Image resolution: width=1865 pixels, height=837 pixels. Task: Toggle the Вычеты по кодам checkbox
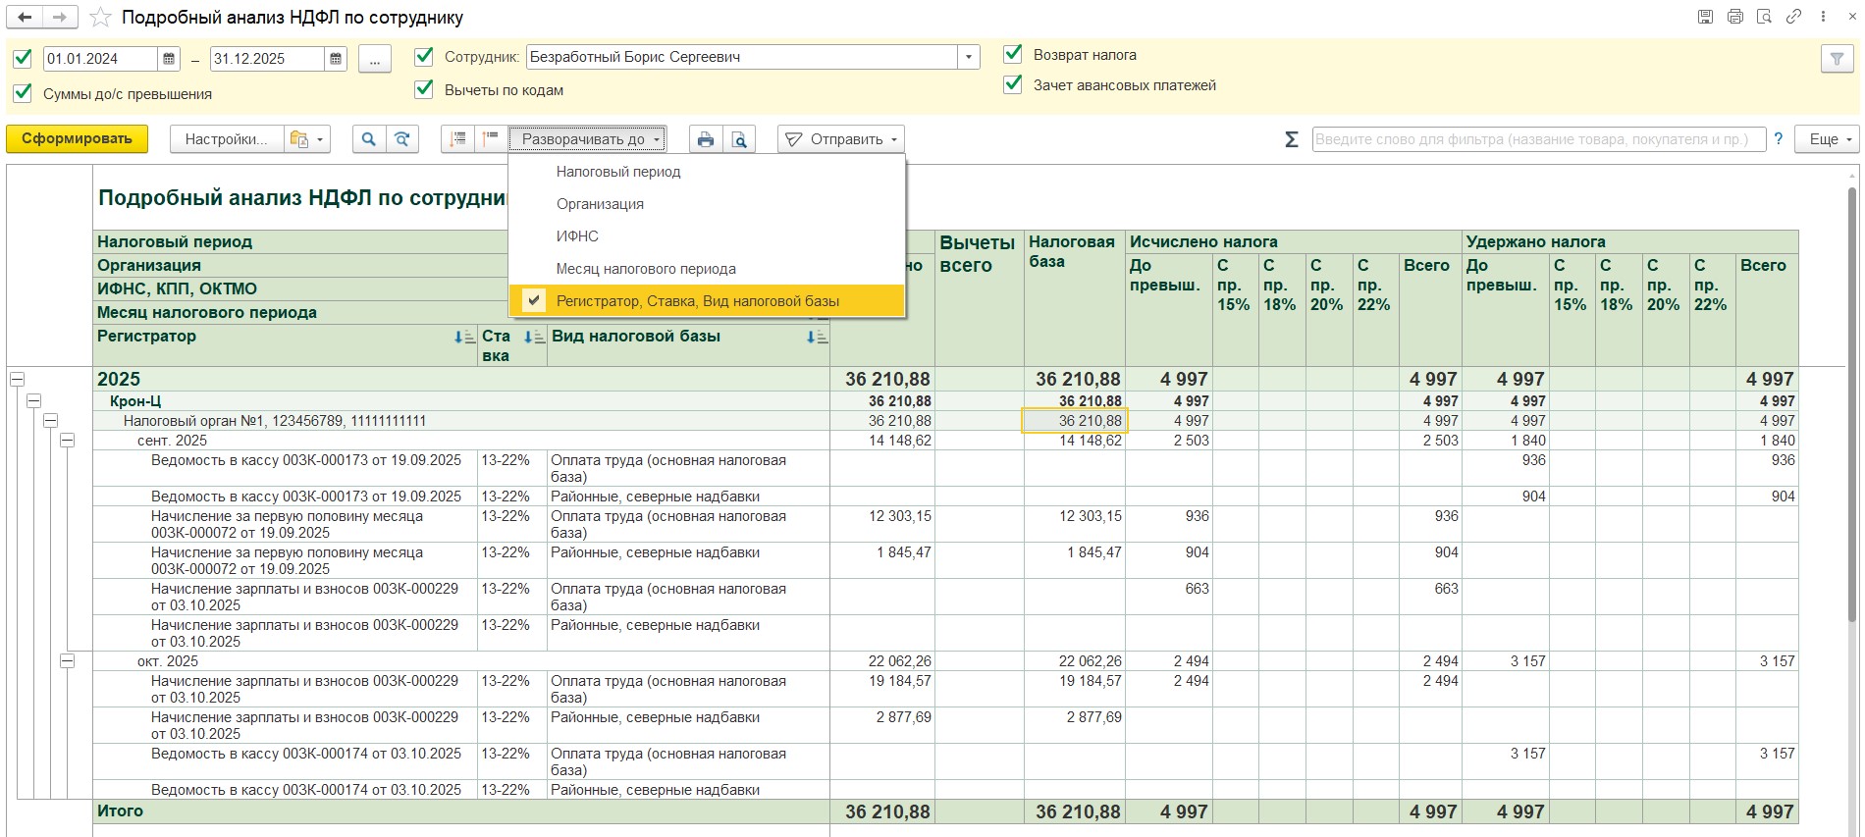pos(424,89)
